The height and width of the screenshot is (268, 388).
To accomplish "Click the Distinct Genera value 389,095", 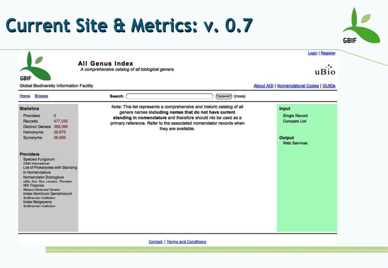I will pos(61,126).
